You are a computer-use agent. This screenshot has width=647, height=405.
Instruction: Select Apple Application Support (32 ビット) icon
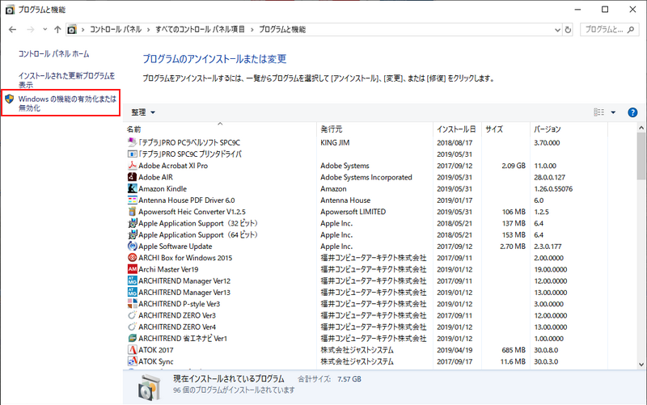coord(132,223)
